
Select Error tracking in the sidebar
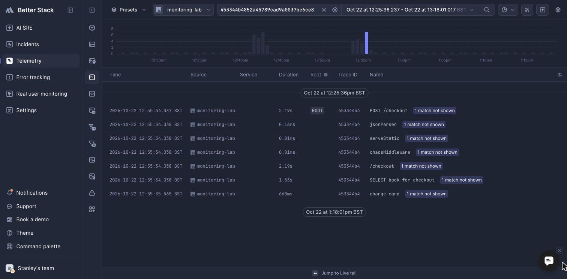click(41, 77)
